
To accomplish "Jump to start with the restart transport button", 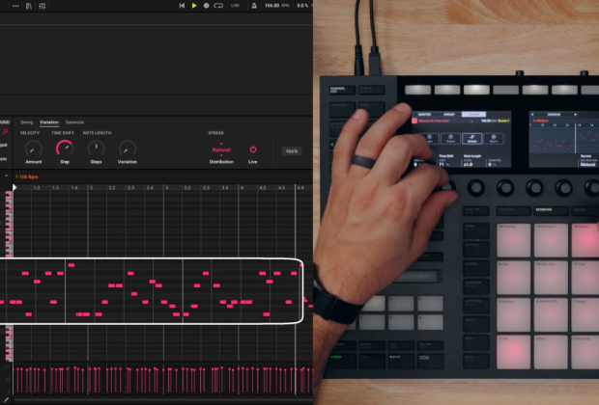I will pyautogui.click(x=182, y=6).
